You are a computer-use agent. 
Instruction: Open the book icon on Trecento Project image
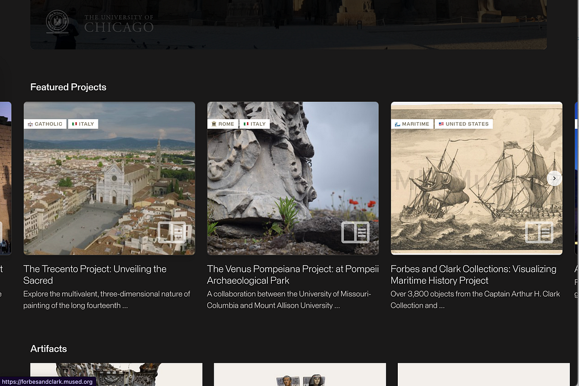click(172, 232)
